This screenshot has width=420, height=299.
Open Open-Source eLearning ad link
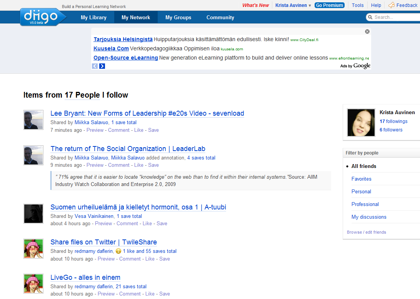[126, 58]
